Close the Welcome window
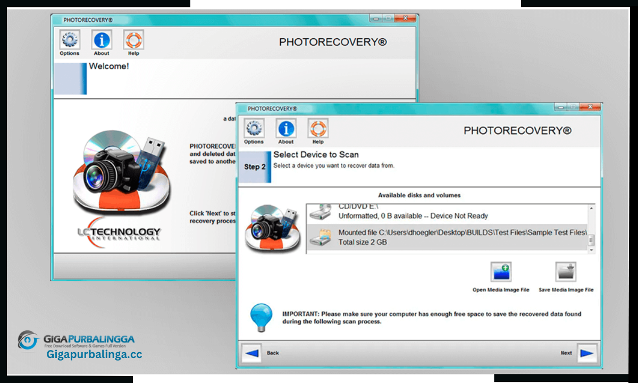 point(406,18)
